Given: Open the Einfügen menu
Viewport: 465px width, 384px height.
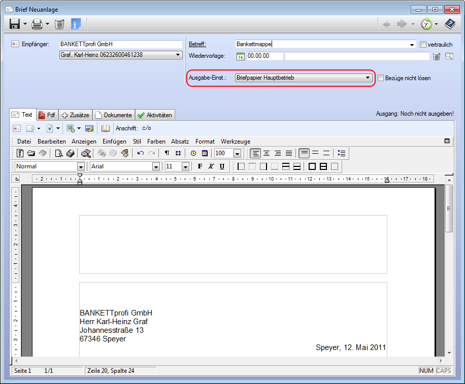Looking at the screenshot, I should click(114, 142).
